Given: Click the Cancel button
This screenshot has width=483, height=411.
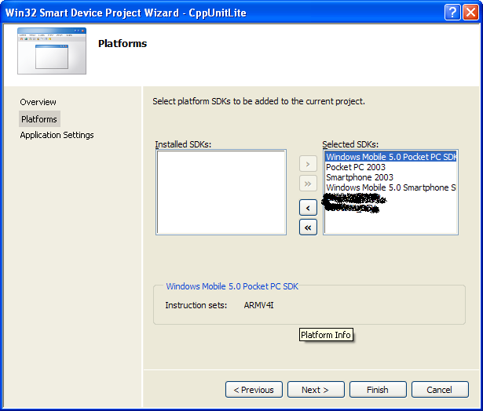Looking at the screenshot, I should tap(440, 390).
